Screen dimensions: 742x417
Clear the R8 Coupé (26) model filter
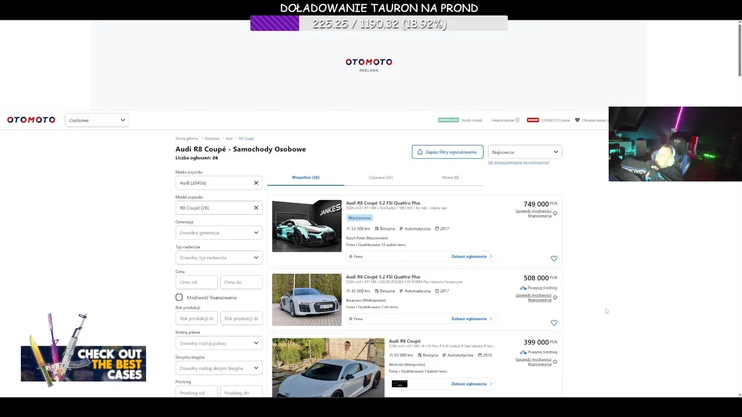pos(256,208)
